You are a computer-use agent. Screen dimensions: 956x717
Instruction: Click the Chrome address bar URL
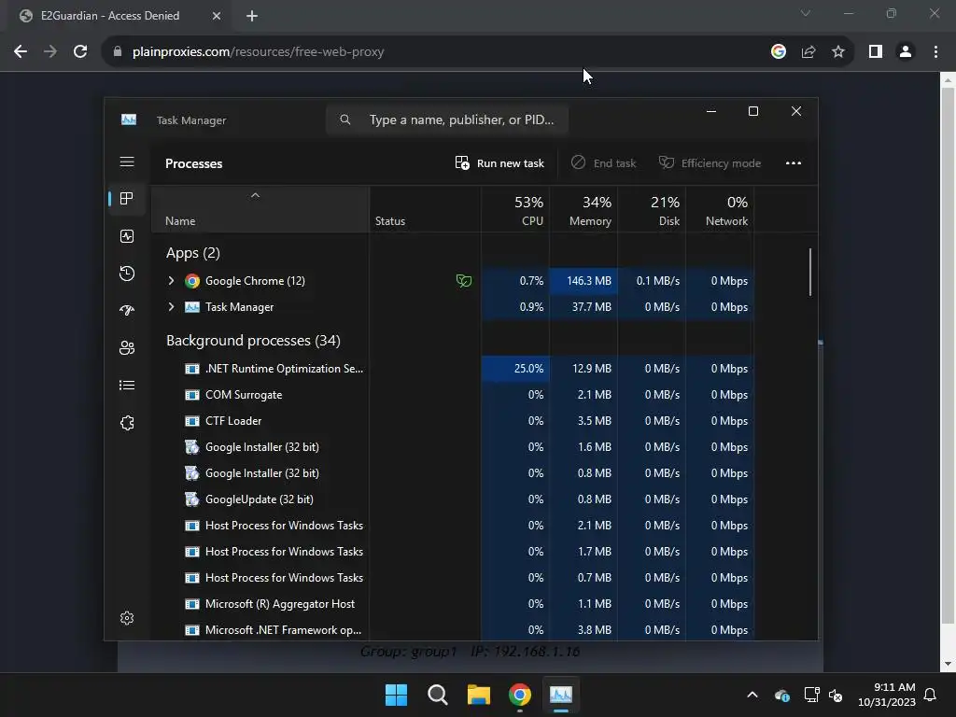coord(258,52)
